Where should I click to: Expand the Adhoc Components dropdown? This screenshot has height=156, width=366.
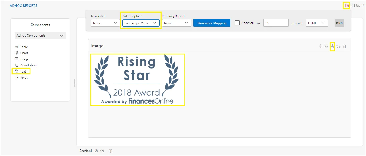click(x=40, y=36)
